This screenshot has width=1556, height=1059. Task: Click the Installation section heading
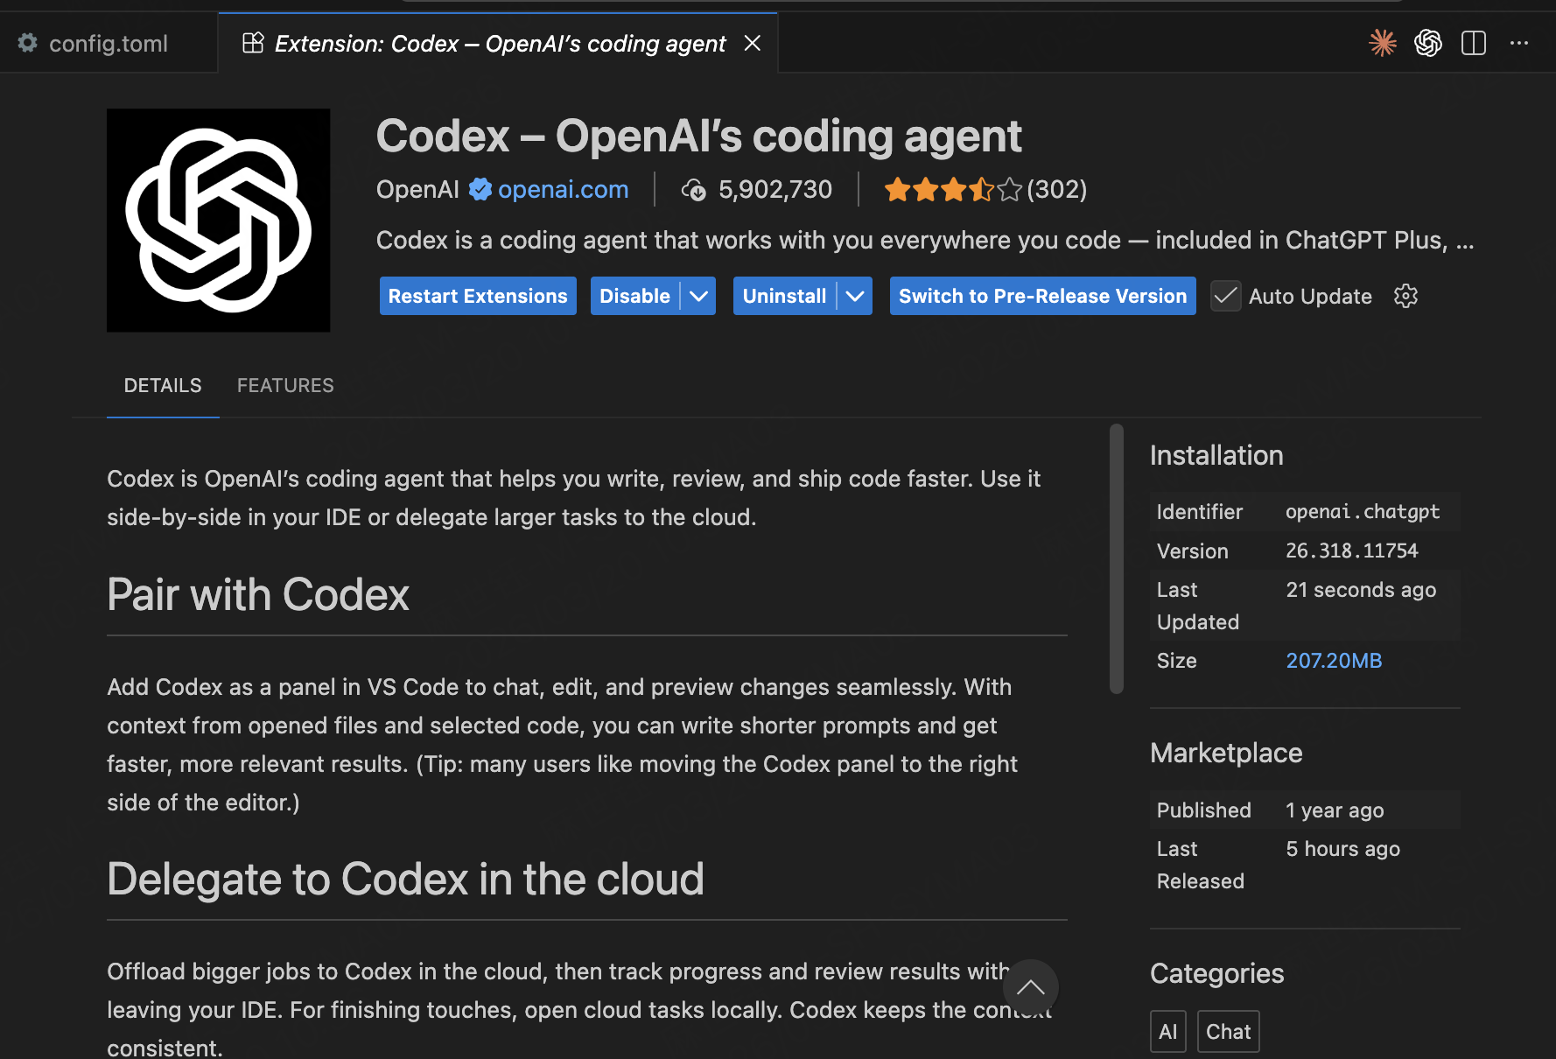coord(1216,455)
